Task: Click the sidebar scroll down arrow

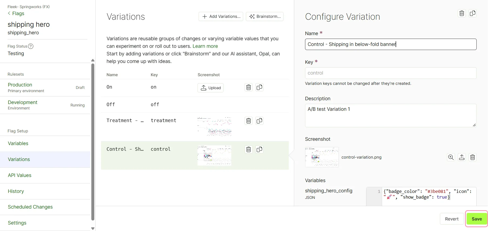Action: pos(93,229)
